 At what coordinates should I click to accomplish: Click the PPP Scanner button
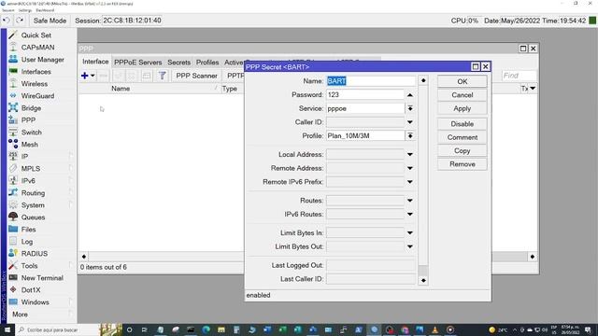196,76
